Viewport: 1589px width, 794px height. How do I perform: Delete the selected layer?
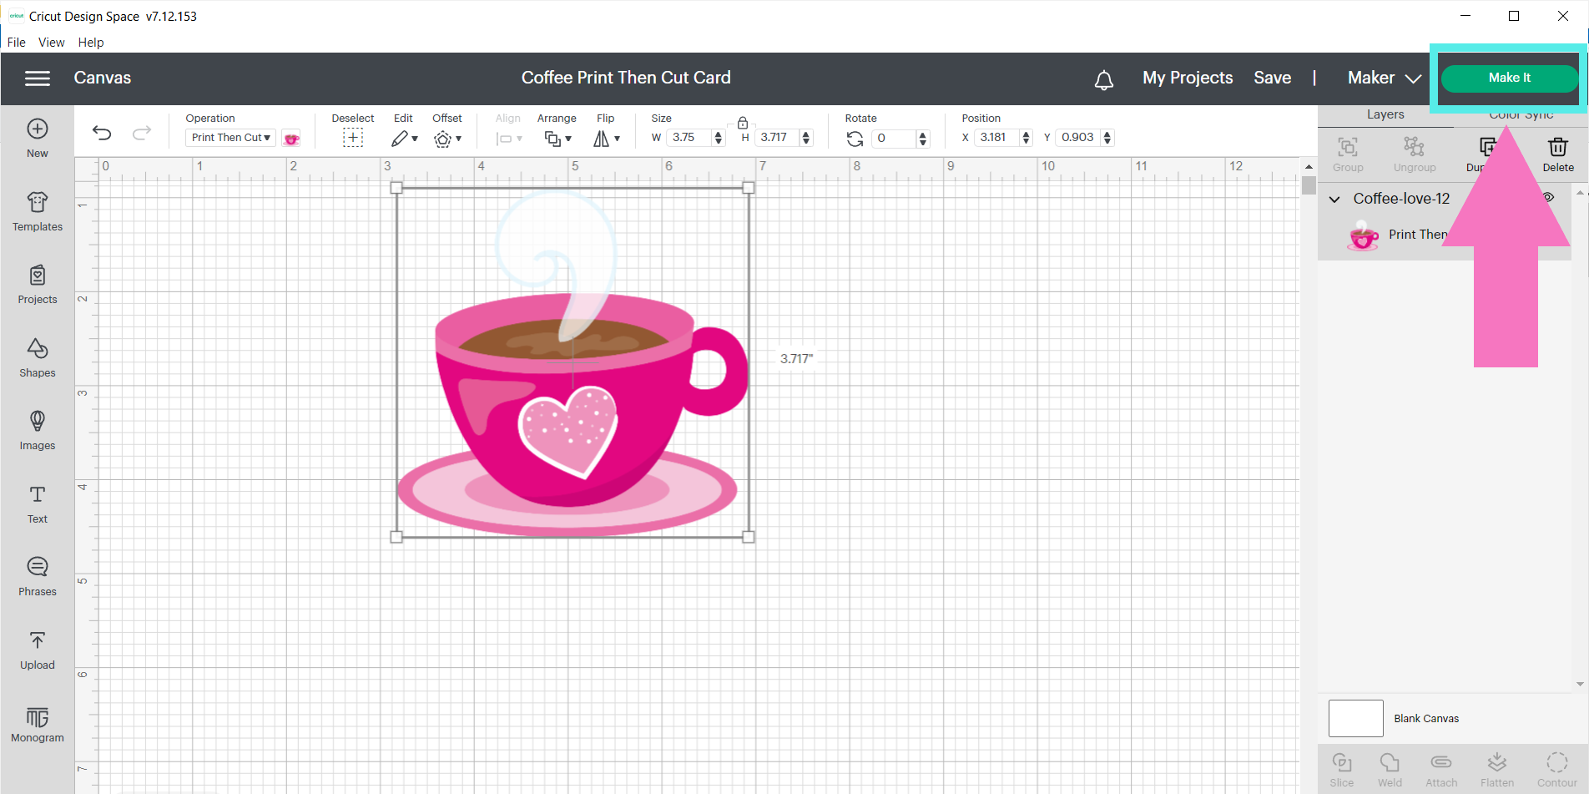coord(1557,153)
